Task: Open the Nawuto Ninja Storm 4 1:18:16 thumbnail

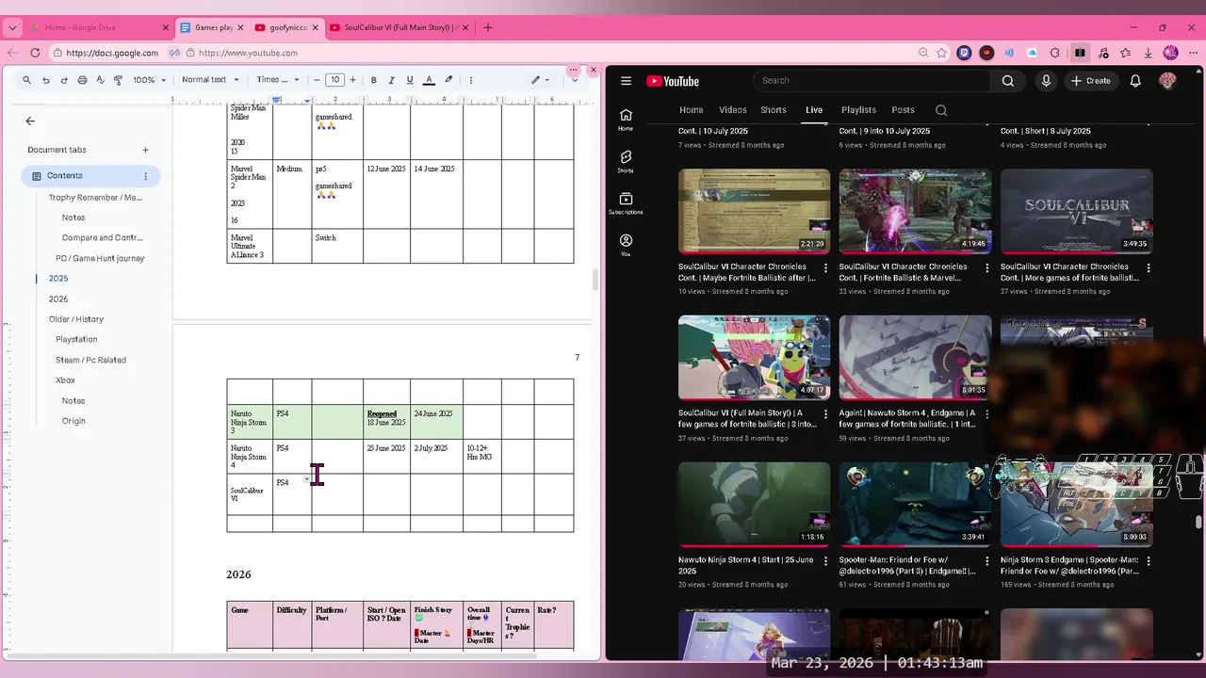Action: pyautogui.click(x=755, y=504)
